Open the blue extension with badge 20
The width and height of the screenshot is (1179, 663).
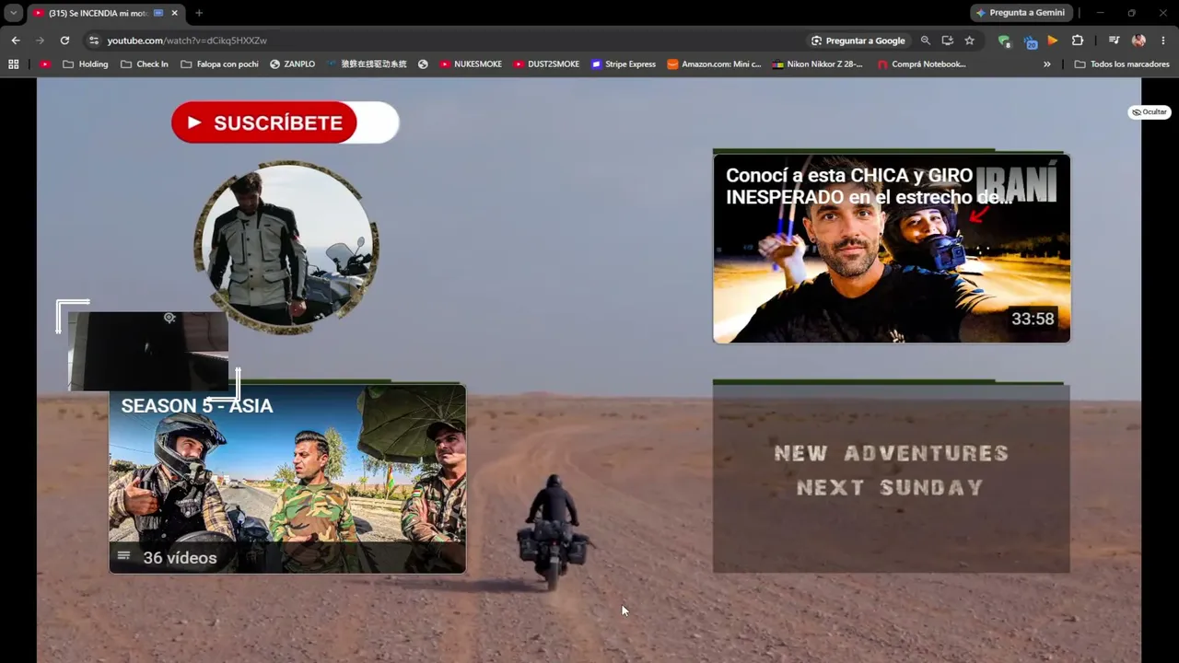click(1029, 41)
